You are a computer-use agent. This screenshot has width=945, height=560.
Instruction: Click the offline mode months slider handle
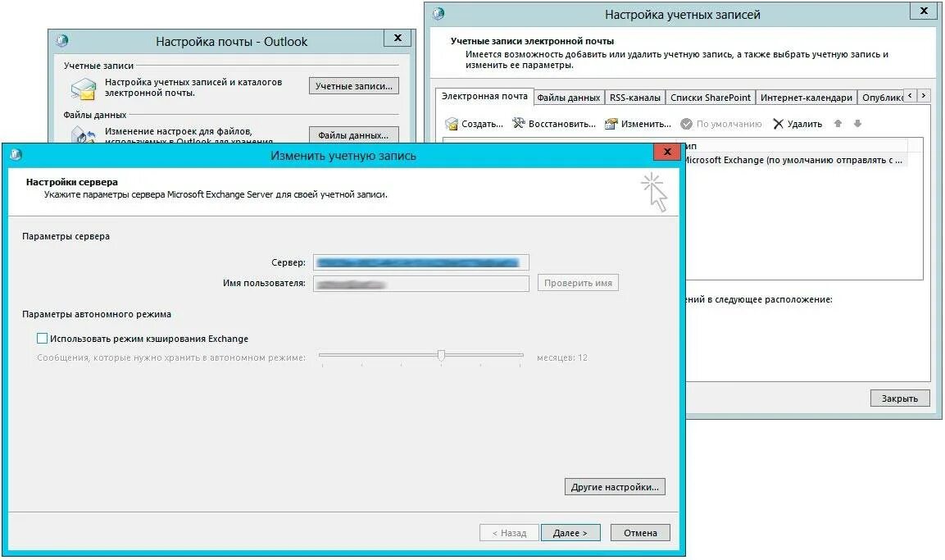pos(441,355)
